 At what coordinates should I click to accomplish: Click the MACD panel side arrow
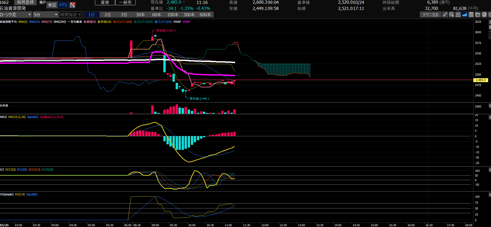[489, 118]
